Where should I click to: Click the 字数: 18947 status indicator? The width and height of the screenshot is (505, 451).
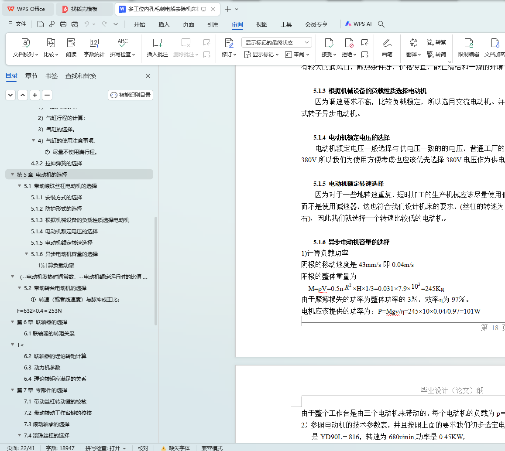60,448
